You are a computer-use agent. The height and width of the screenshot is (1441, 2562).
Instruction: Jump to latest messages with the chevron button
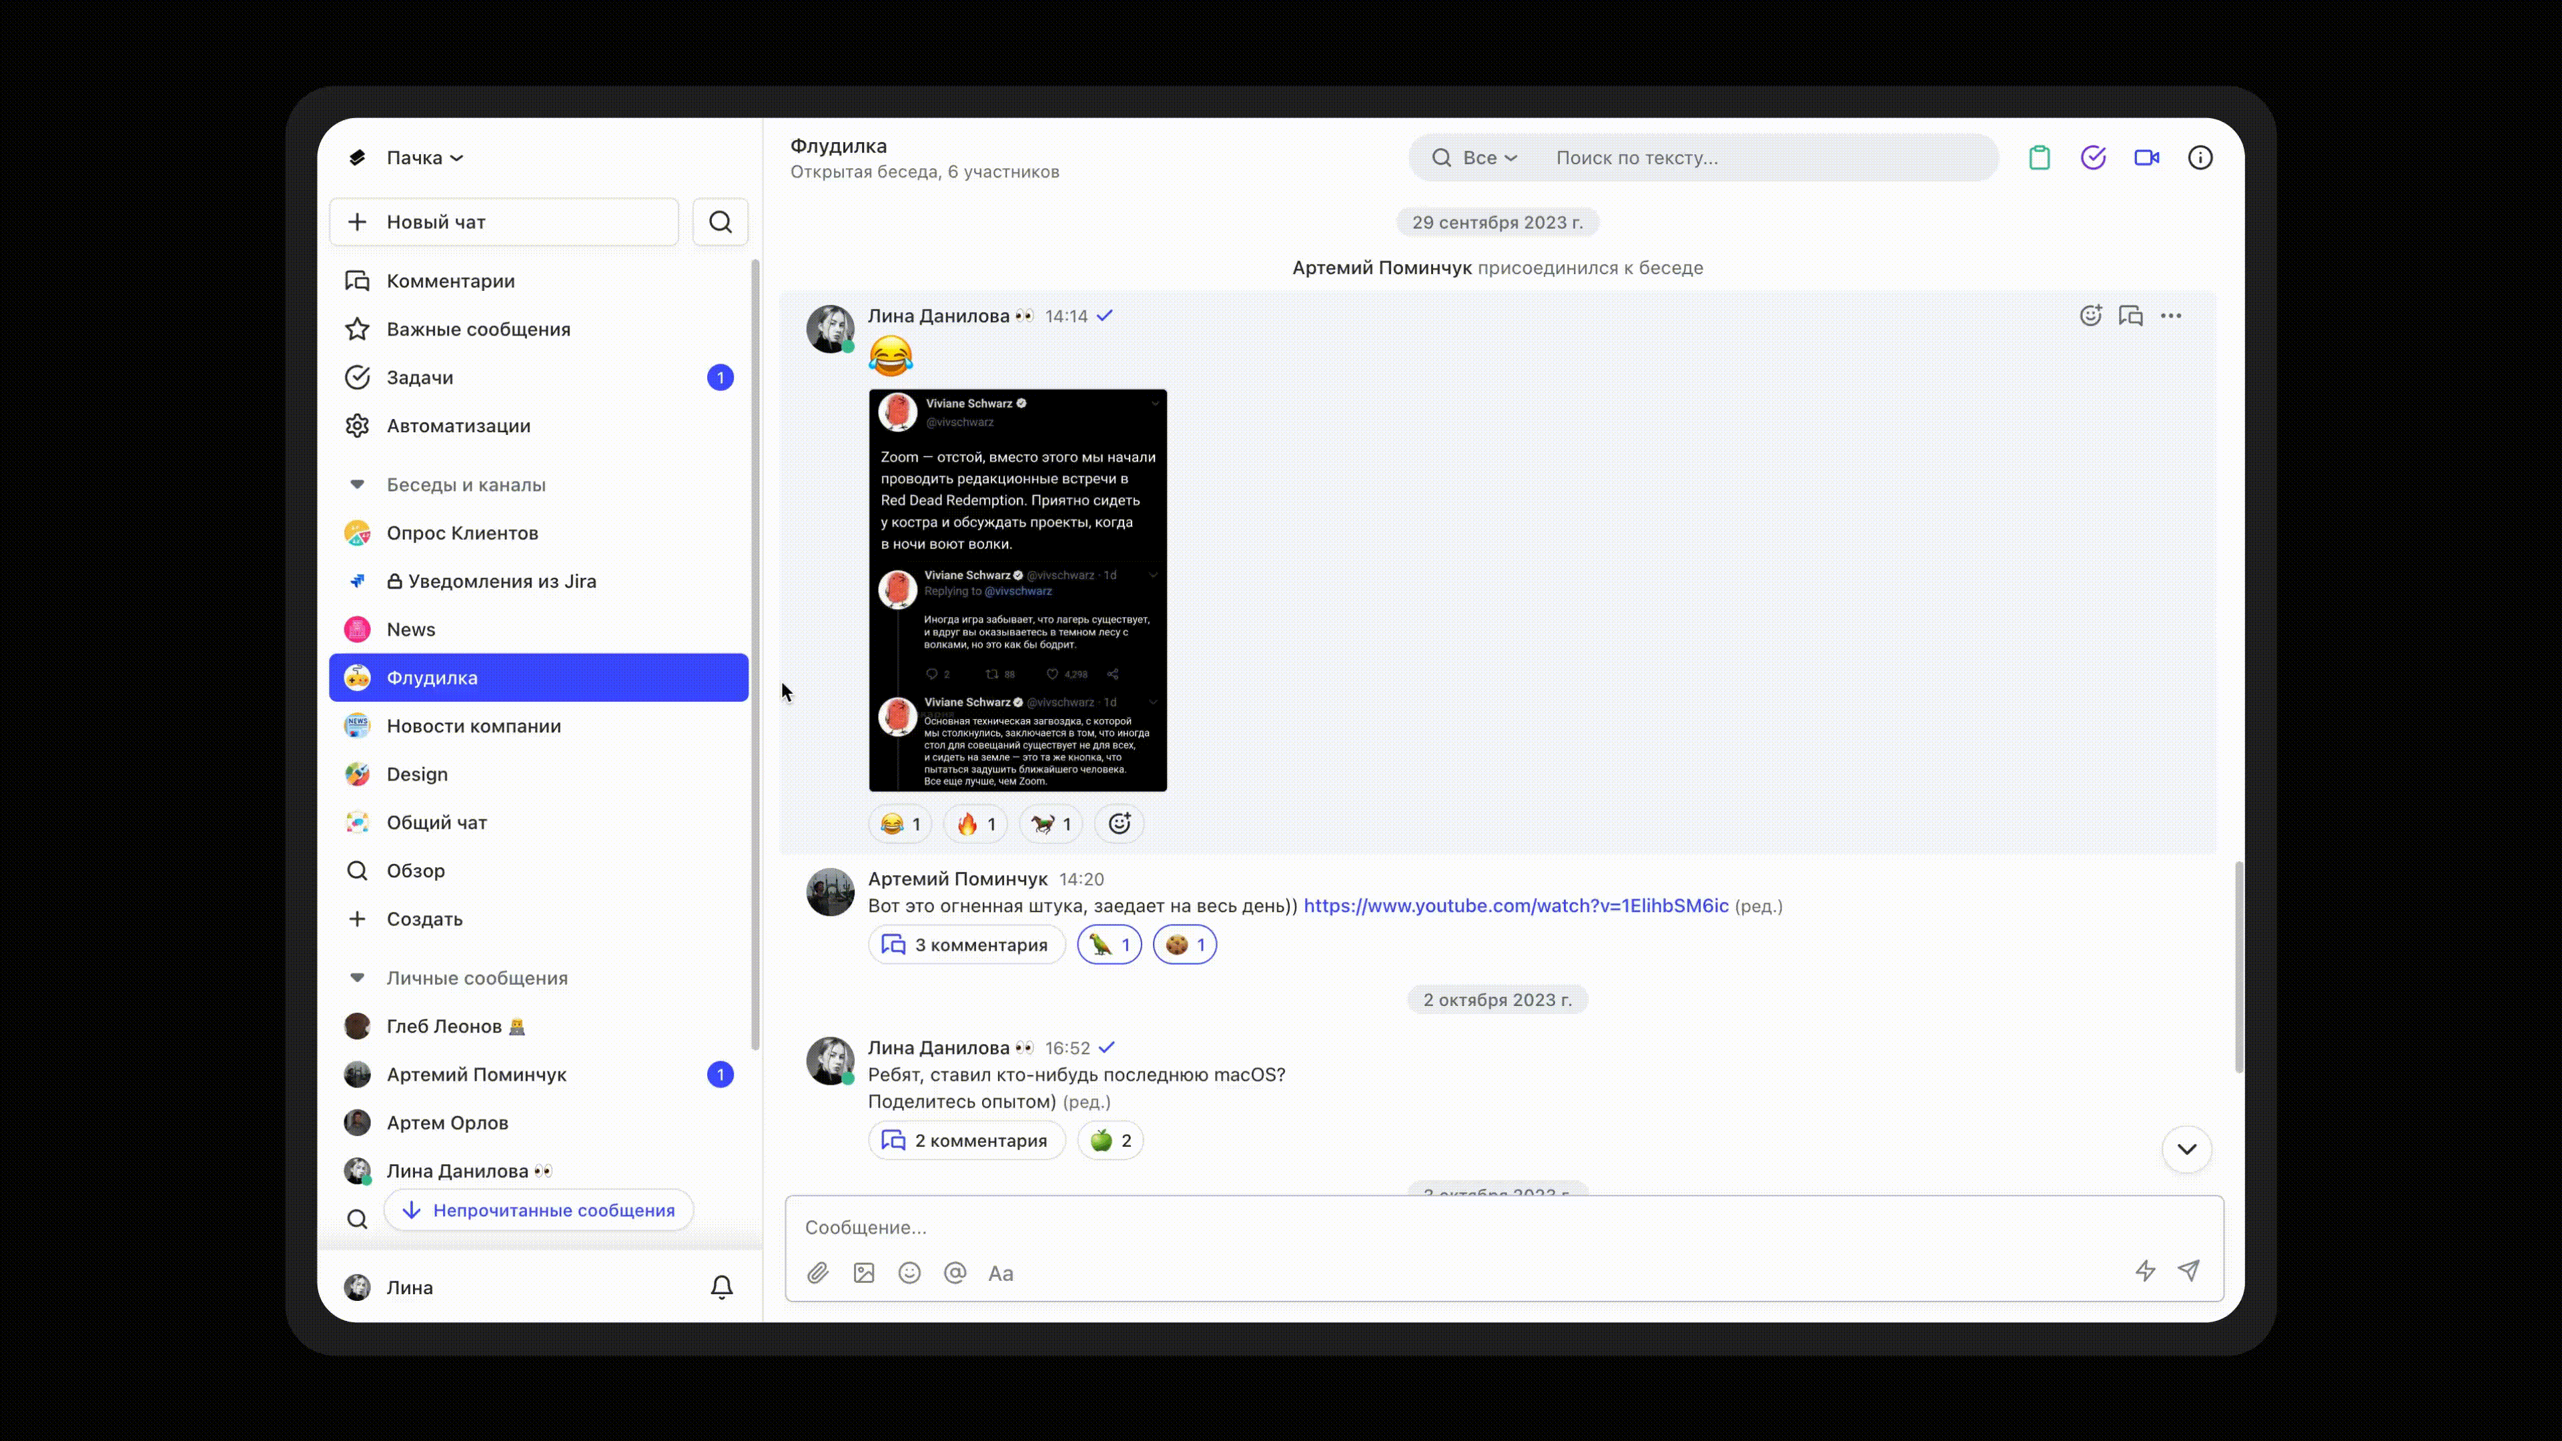2186,1149
